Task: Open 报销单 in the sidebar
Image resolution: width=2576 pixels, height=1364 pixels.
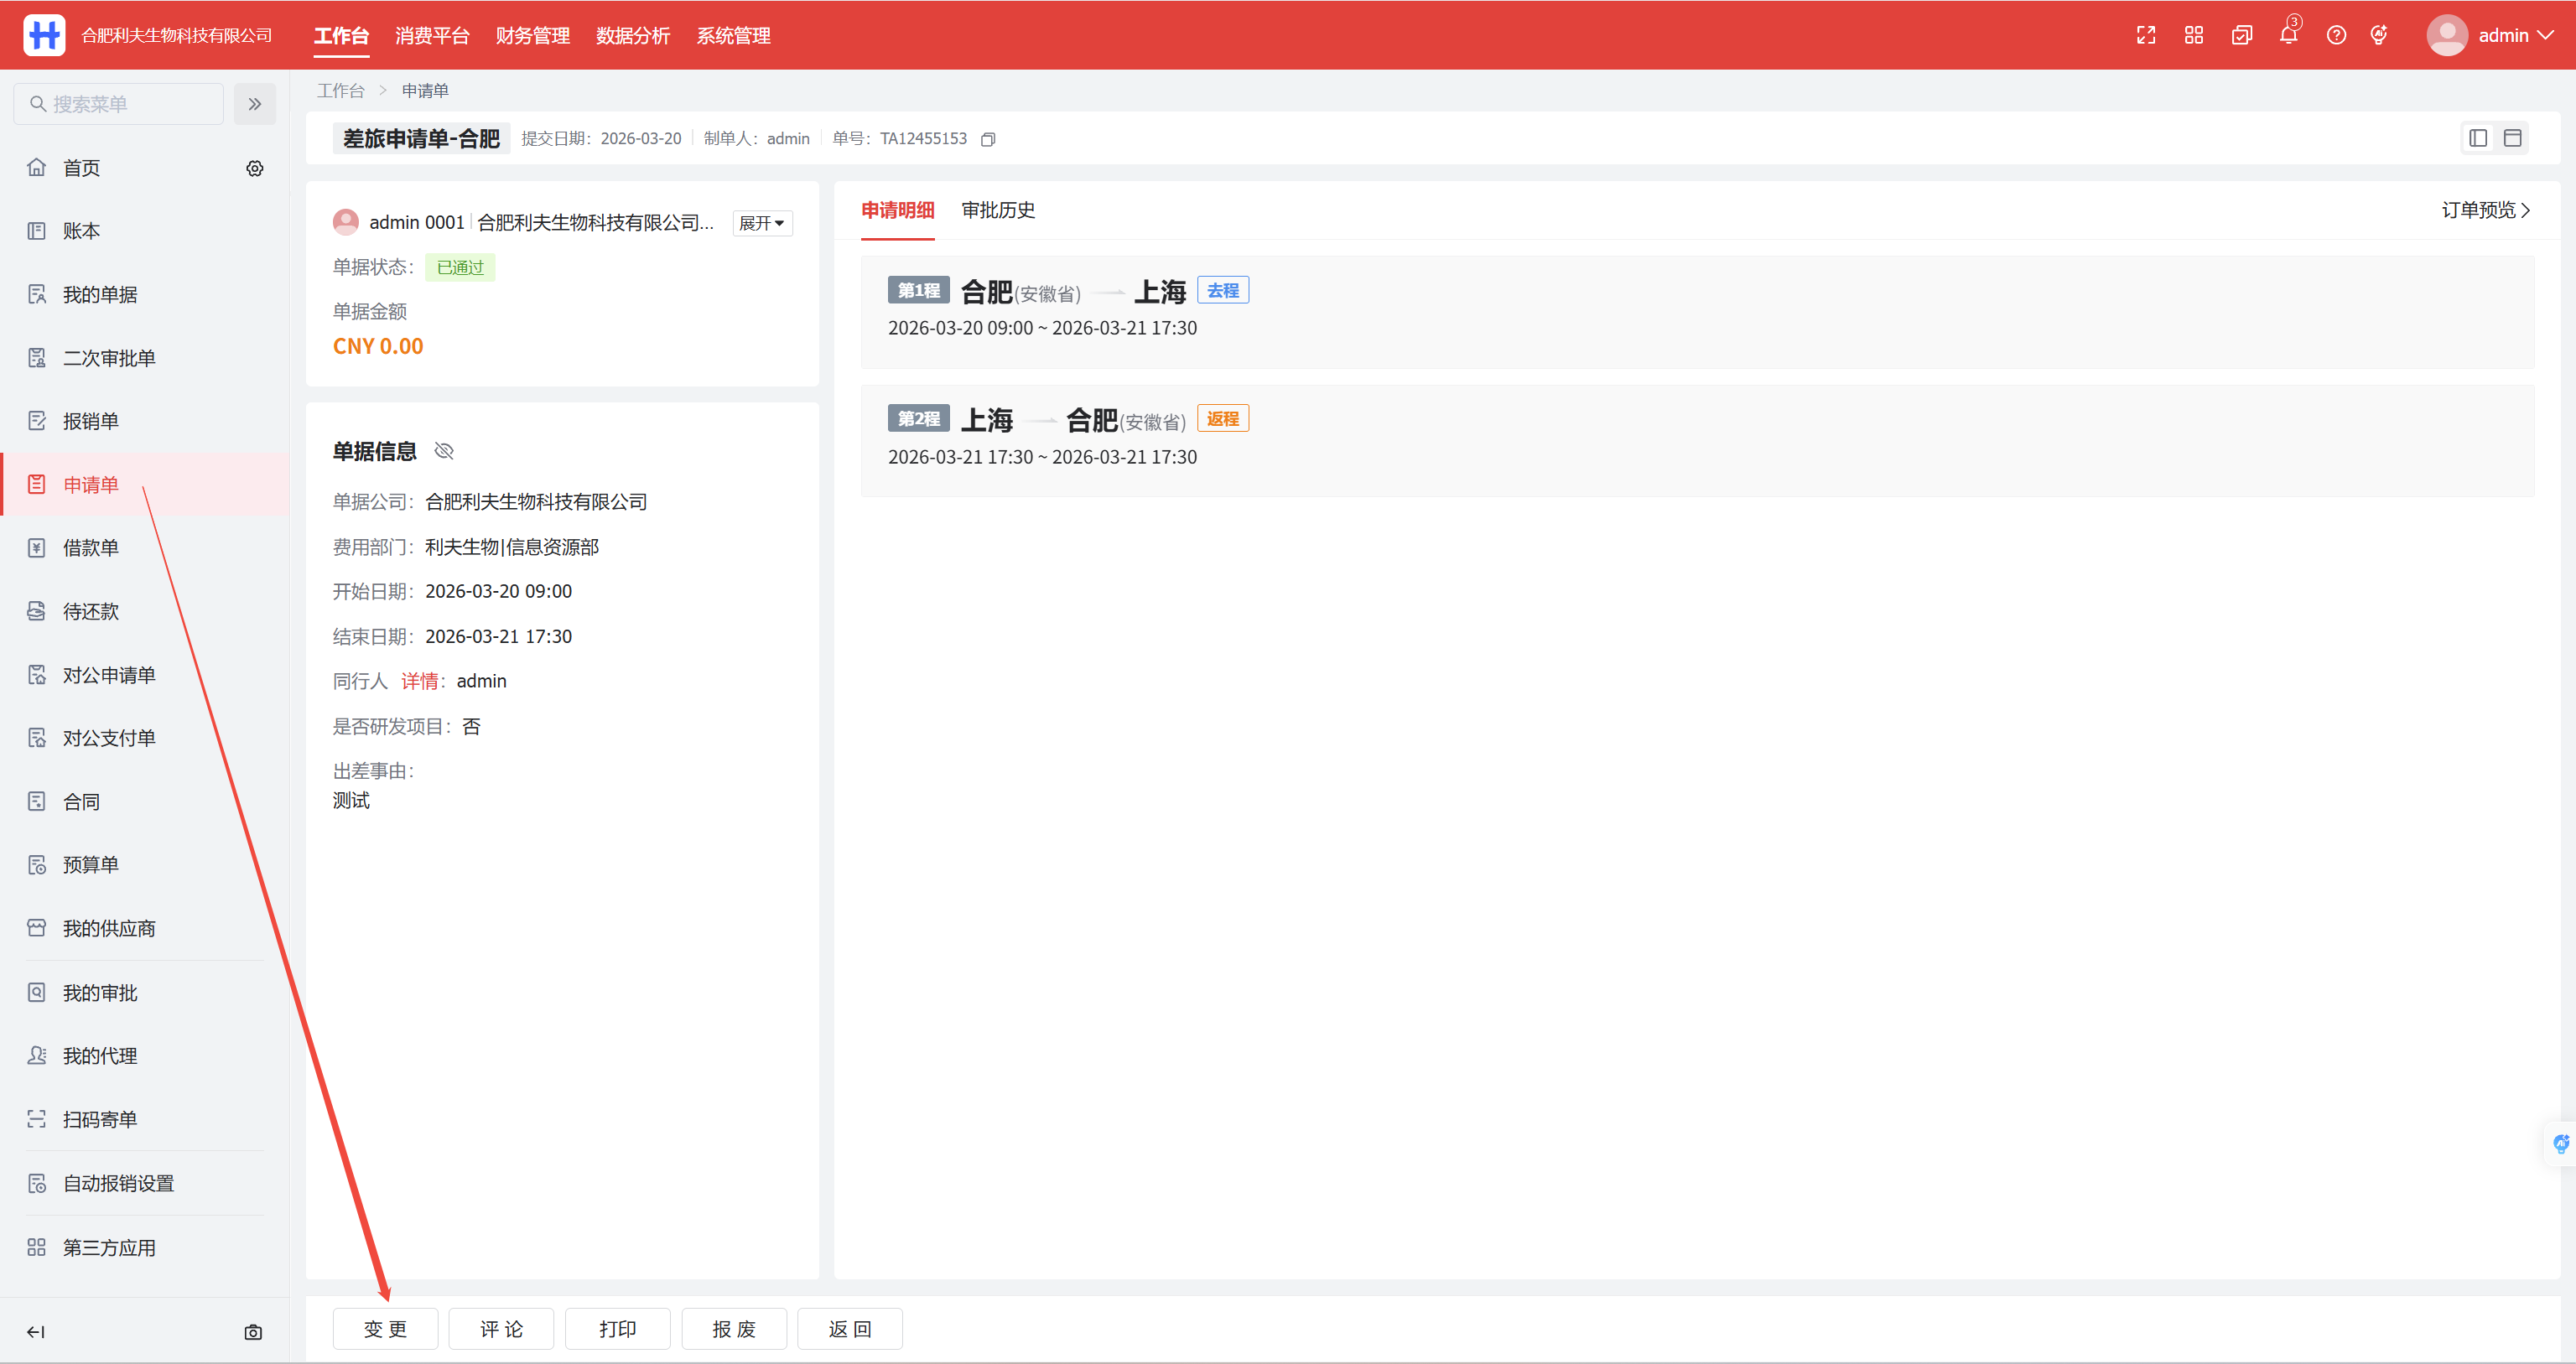Action: click(91, 421)
